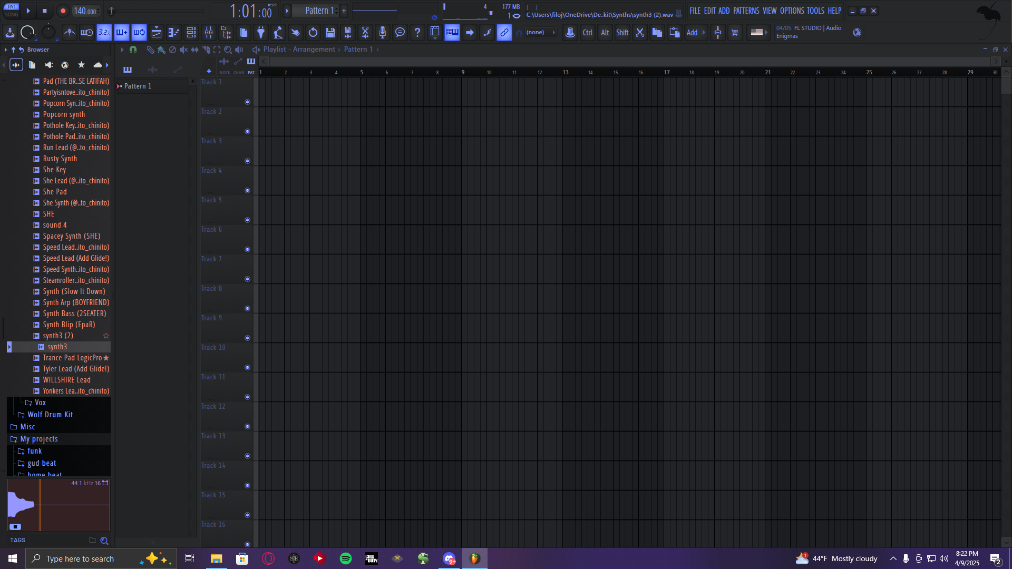Toggle the record button
The height and width of the screenshot is (569, 1012).
[63, 11]
